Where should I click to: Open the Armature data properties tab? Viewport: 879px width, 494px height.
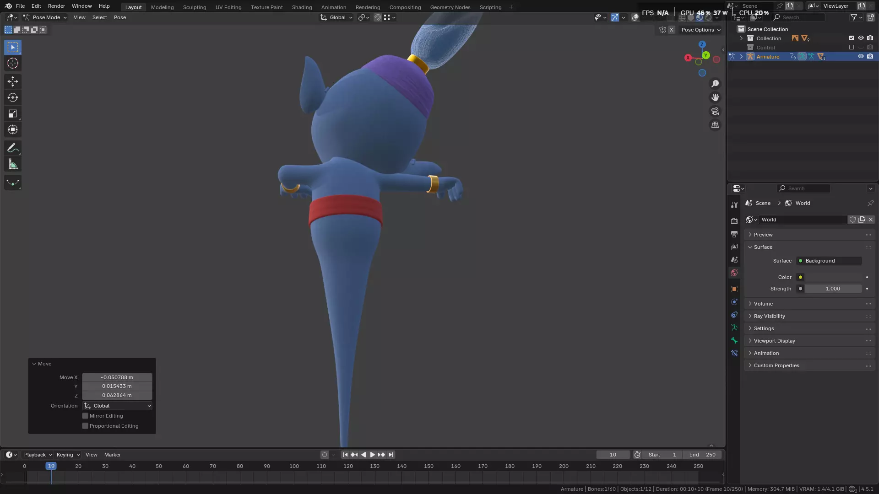pyautogui.click(x=734, y=328)
